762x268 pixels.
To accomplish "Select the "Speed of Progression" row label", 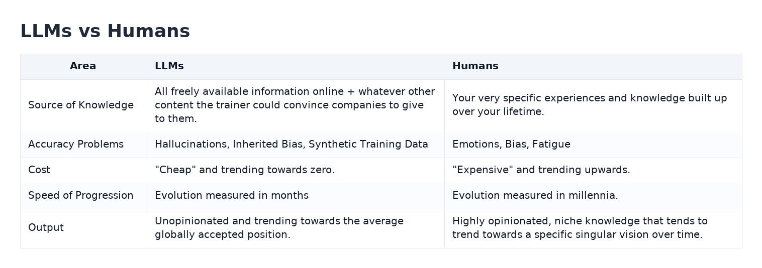I will pyautogui.click(x=81, y=196).
